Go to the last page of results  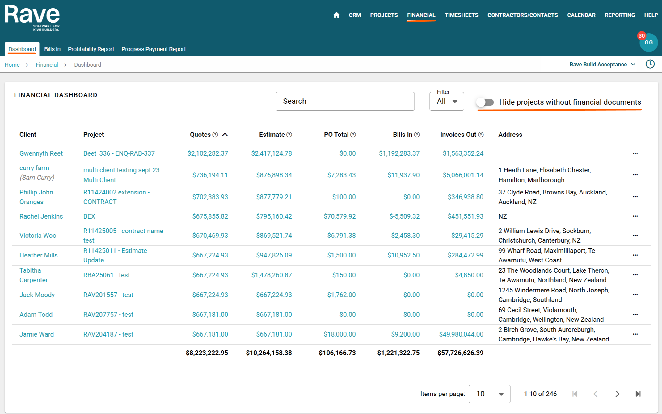[x=638, y=394]
